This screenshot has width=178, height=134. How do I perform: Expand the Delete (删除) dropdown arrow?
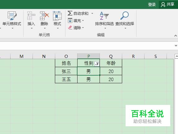(45, 28)
